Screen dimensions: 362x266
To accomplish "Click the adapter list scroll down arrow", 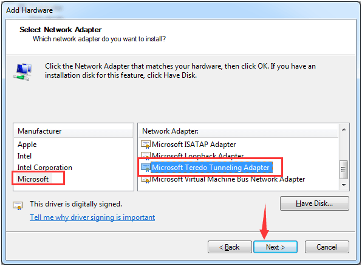I will coord(344,185).
